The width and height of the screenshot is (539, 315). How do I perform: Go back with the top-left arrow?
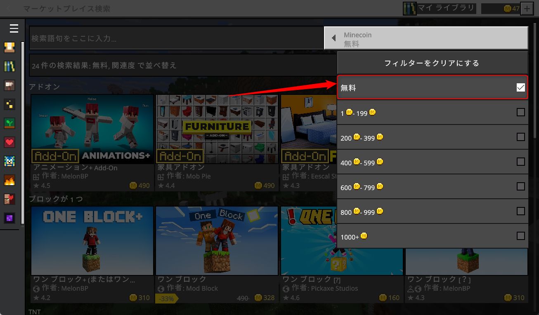pos(9,8)
